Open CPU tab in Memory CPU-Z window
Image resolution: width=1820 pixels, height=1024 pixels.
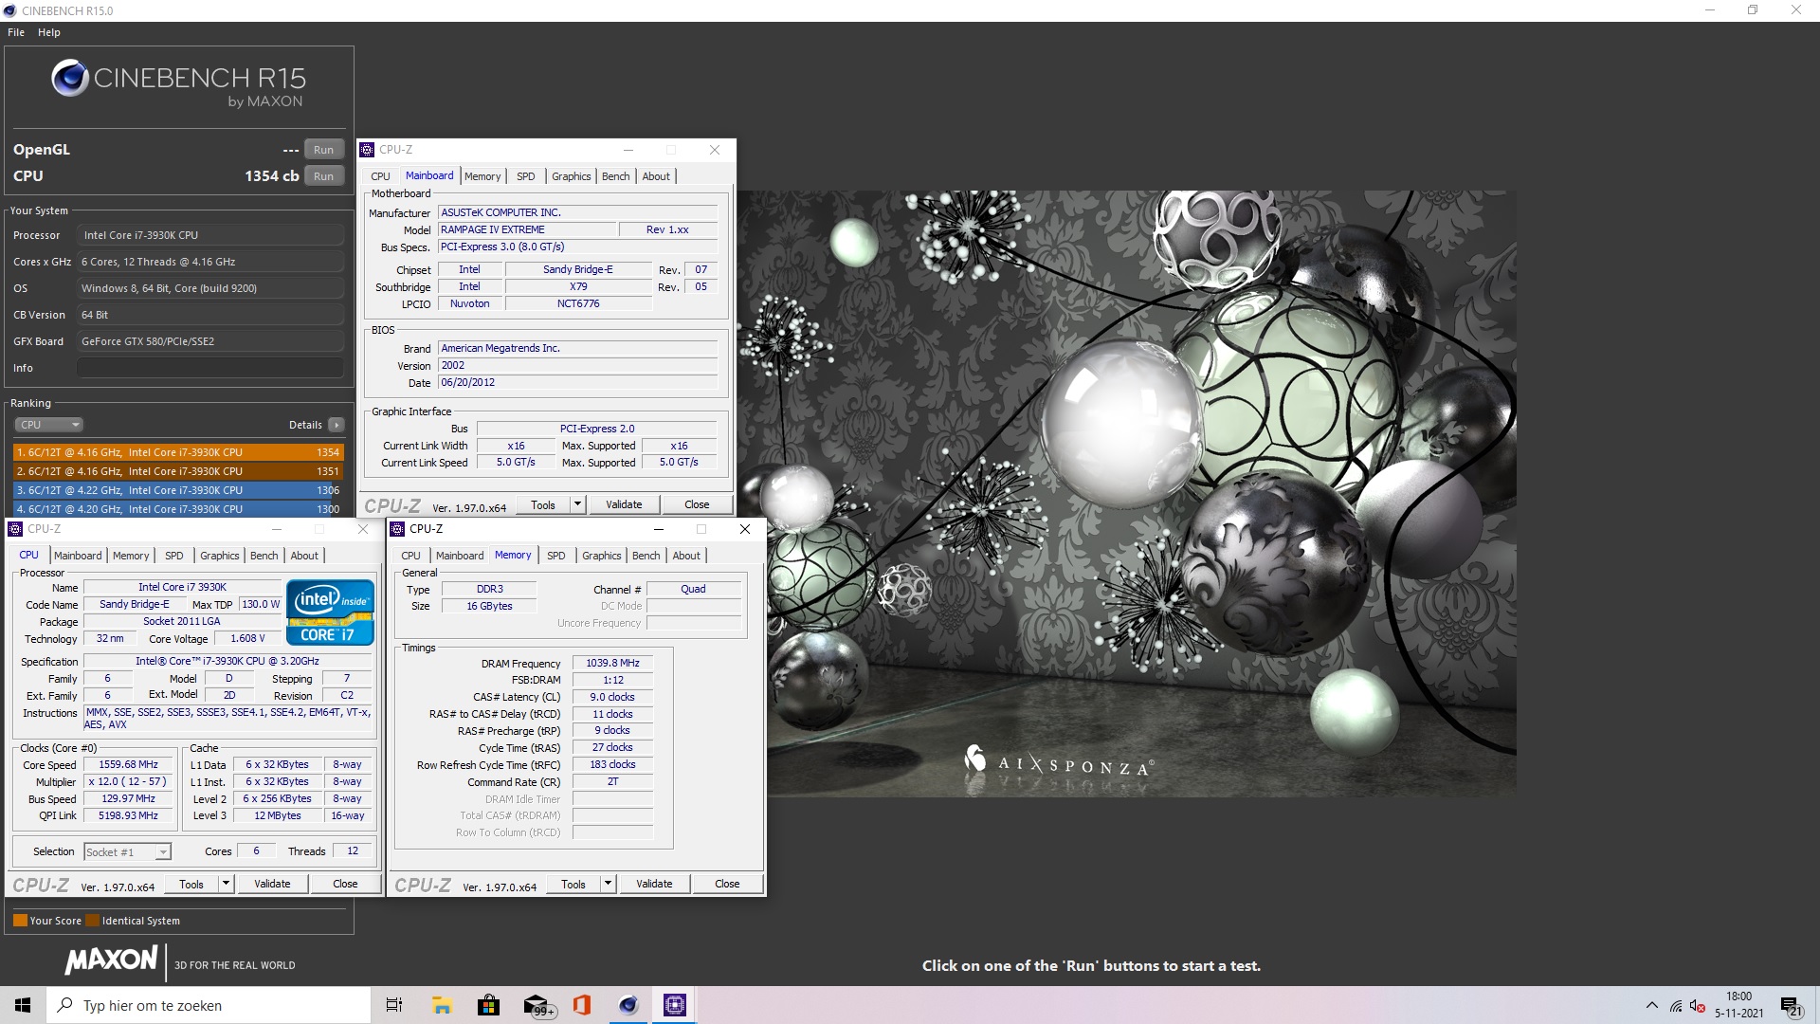pyautogui.click(x=410, y=556)
